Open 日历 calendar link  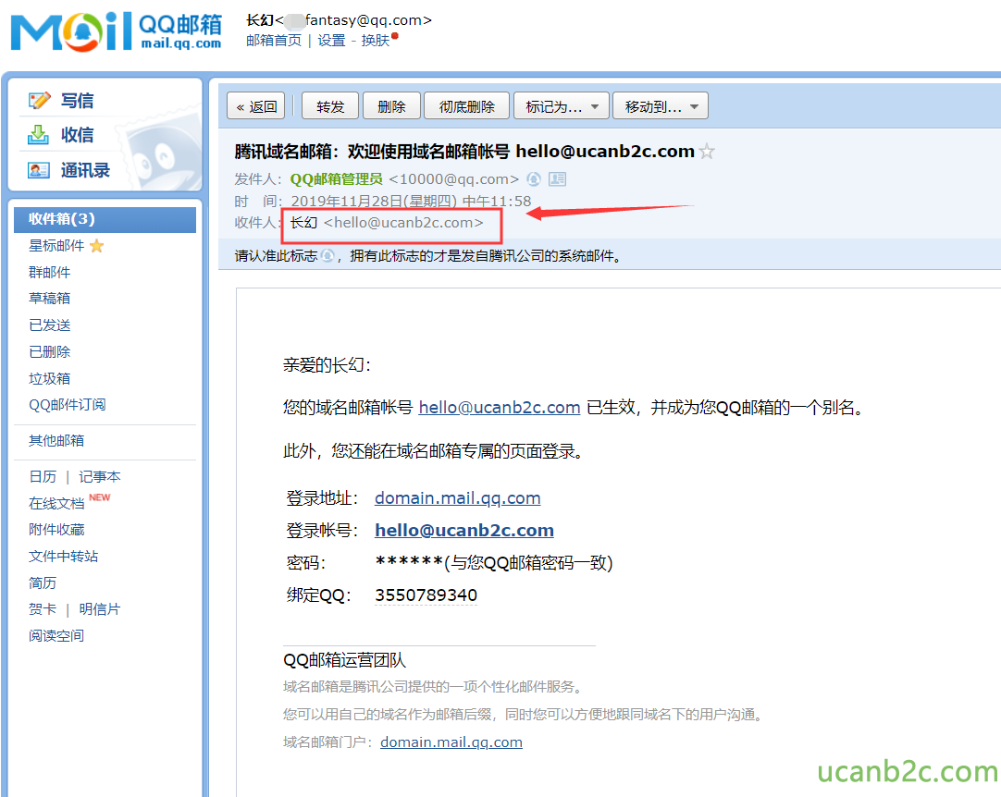tap(43, 477)
